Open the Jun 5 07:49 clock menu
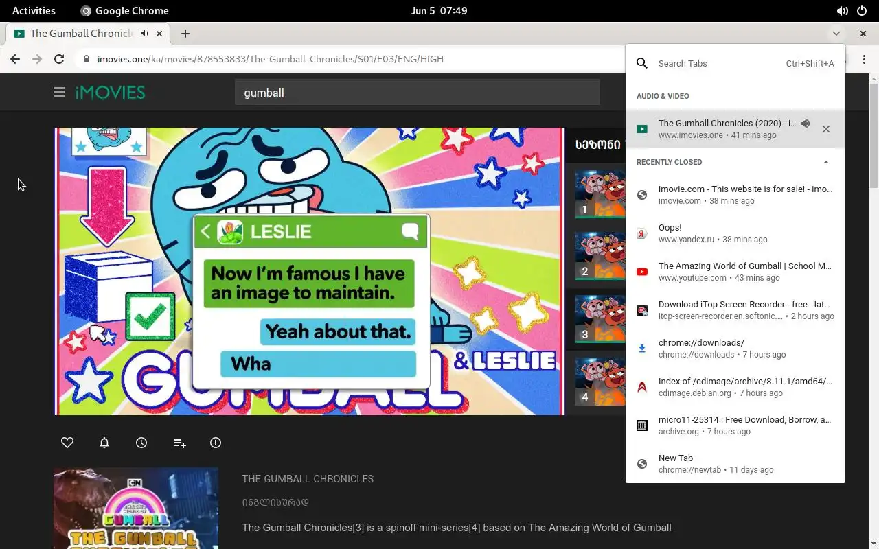 (439, 11)
